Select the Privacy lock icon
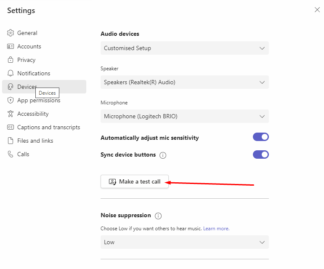 [x=11, y=60]
